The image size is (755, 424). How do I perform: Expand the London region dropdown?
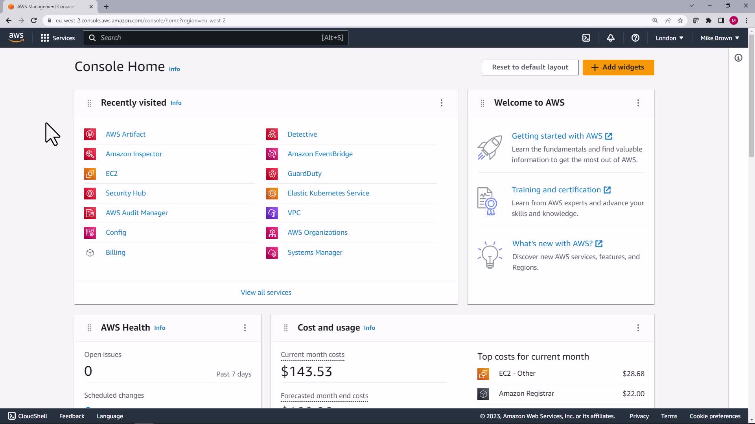coord(669,38)
